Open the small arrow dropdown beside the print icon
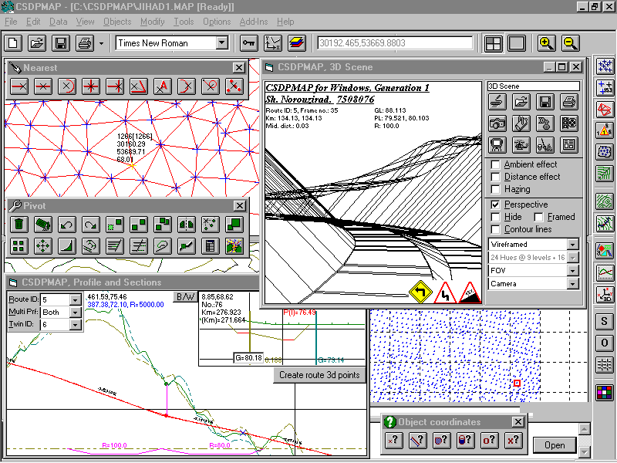 [101, 43]
